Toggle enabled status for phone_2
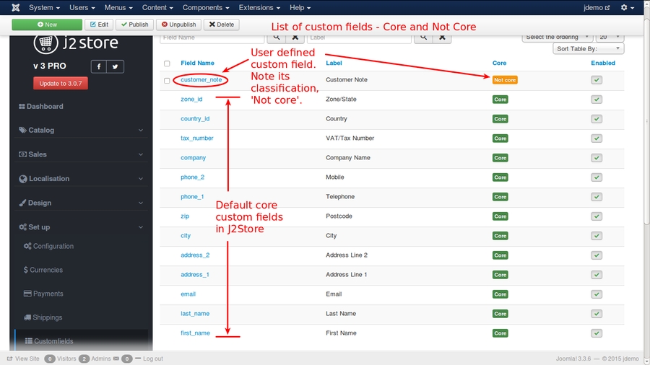 click(x=597, y=177)
